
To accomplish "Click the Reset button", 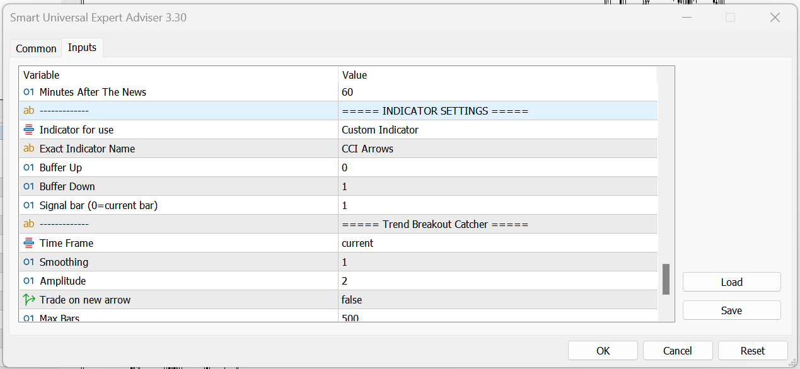I will pos(752,351).
